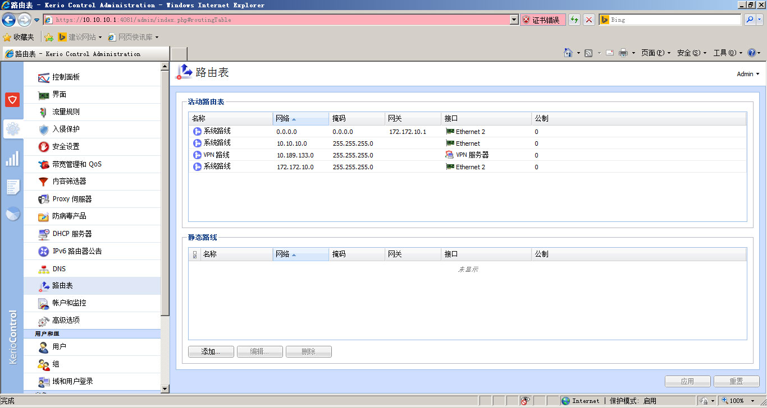
Task: Open 入侵保护 shield icon entry
Action: coord(44,129)
